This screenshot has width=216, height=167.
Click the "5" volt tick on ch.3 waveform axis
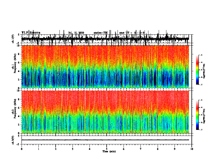pos(19,136)
